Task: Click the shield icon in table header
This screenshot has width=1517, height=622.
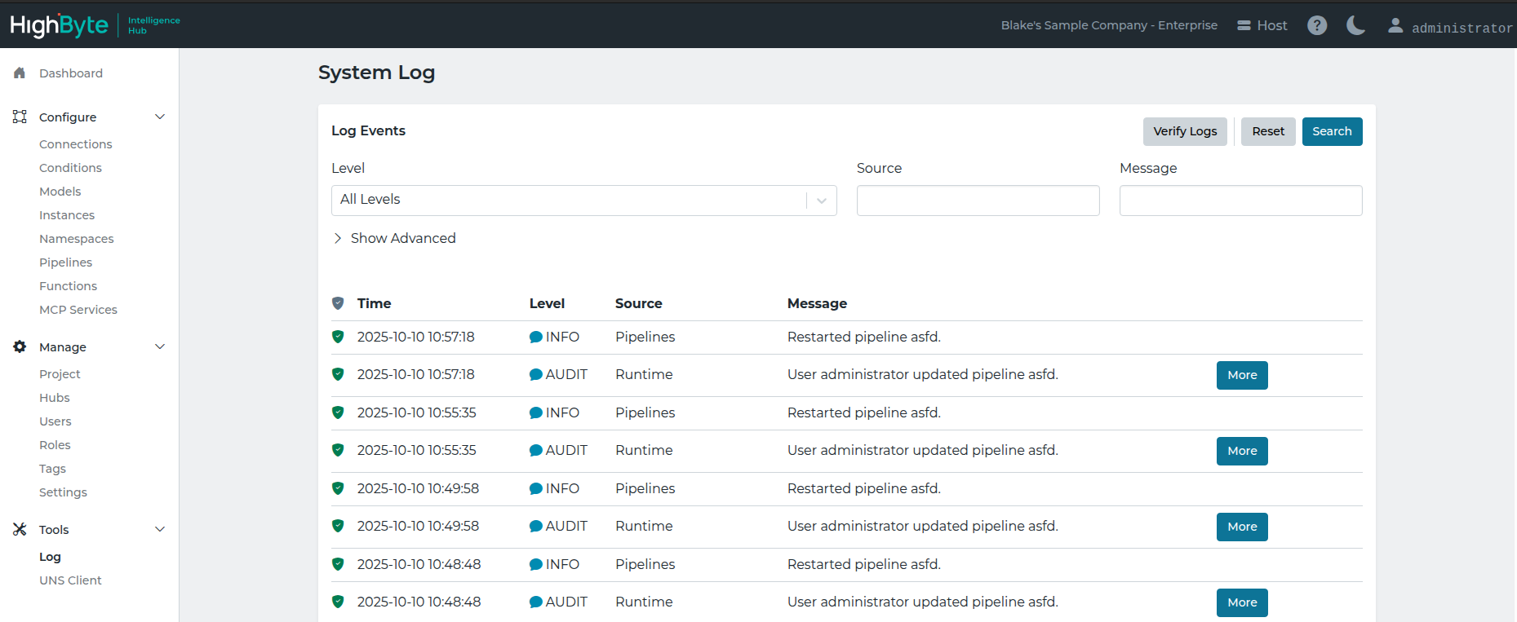Action: tap(338, 303)
